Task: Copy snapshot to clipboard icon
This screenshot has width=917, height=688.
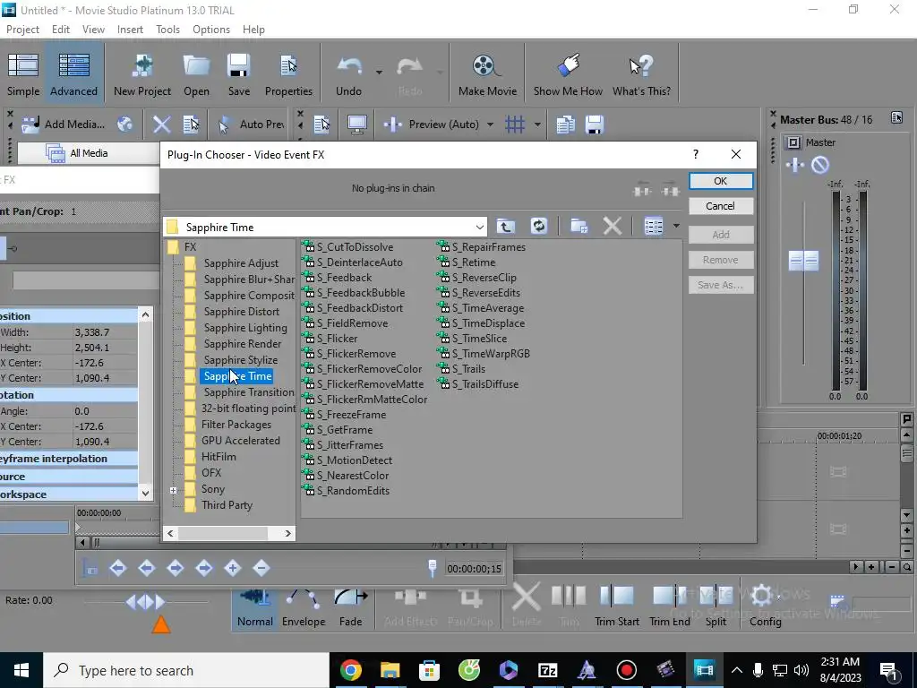Action: [x=565, y=124]
